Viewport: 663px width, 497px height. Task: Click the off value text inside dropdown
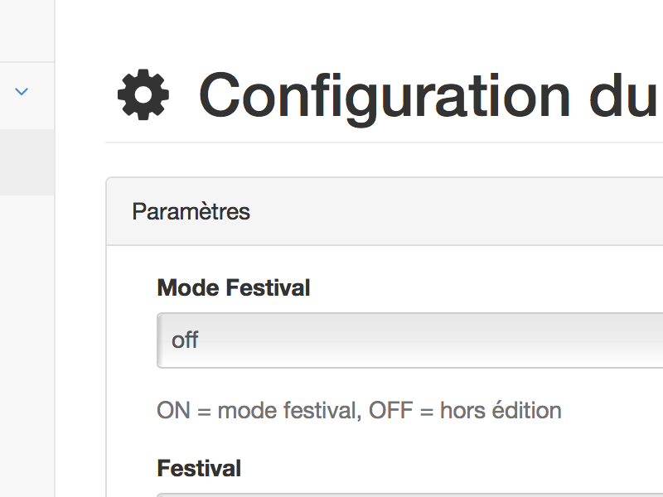(x=185, y=340)
